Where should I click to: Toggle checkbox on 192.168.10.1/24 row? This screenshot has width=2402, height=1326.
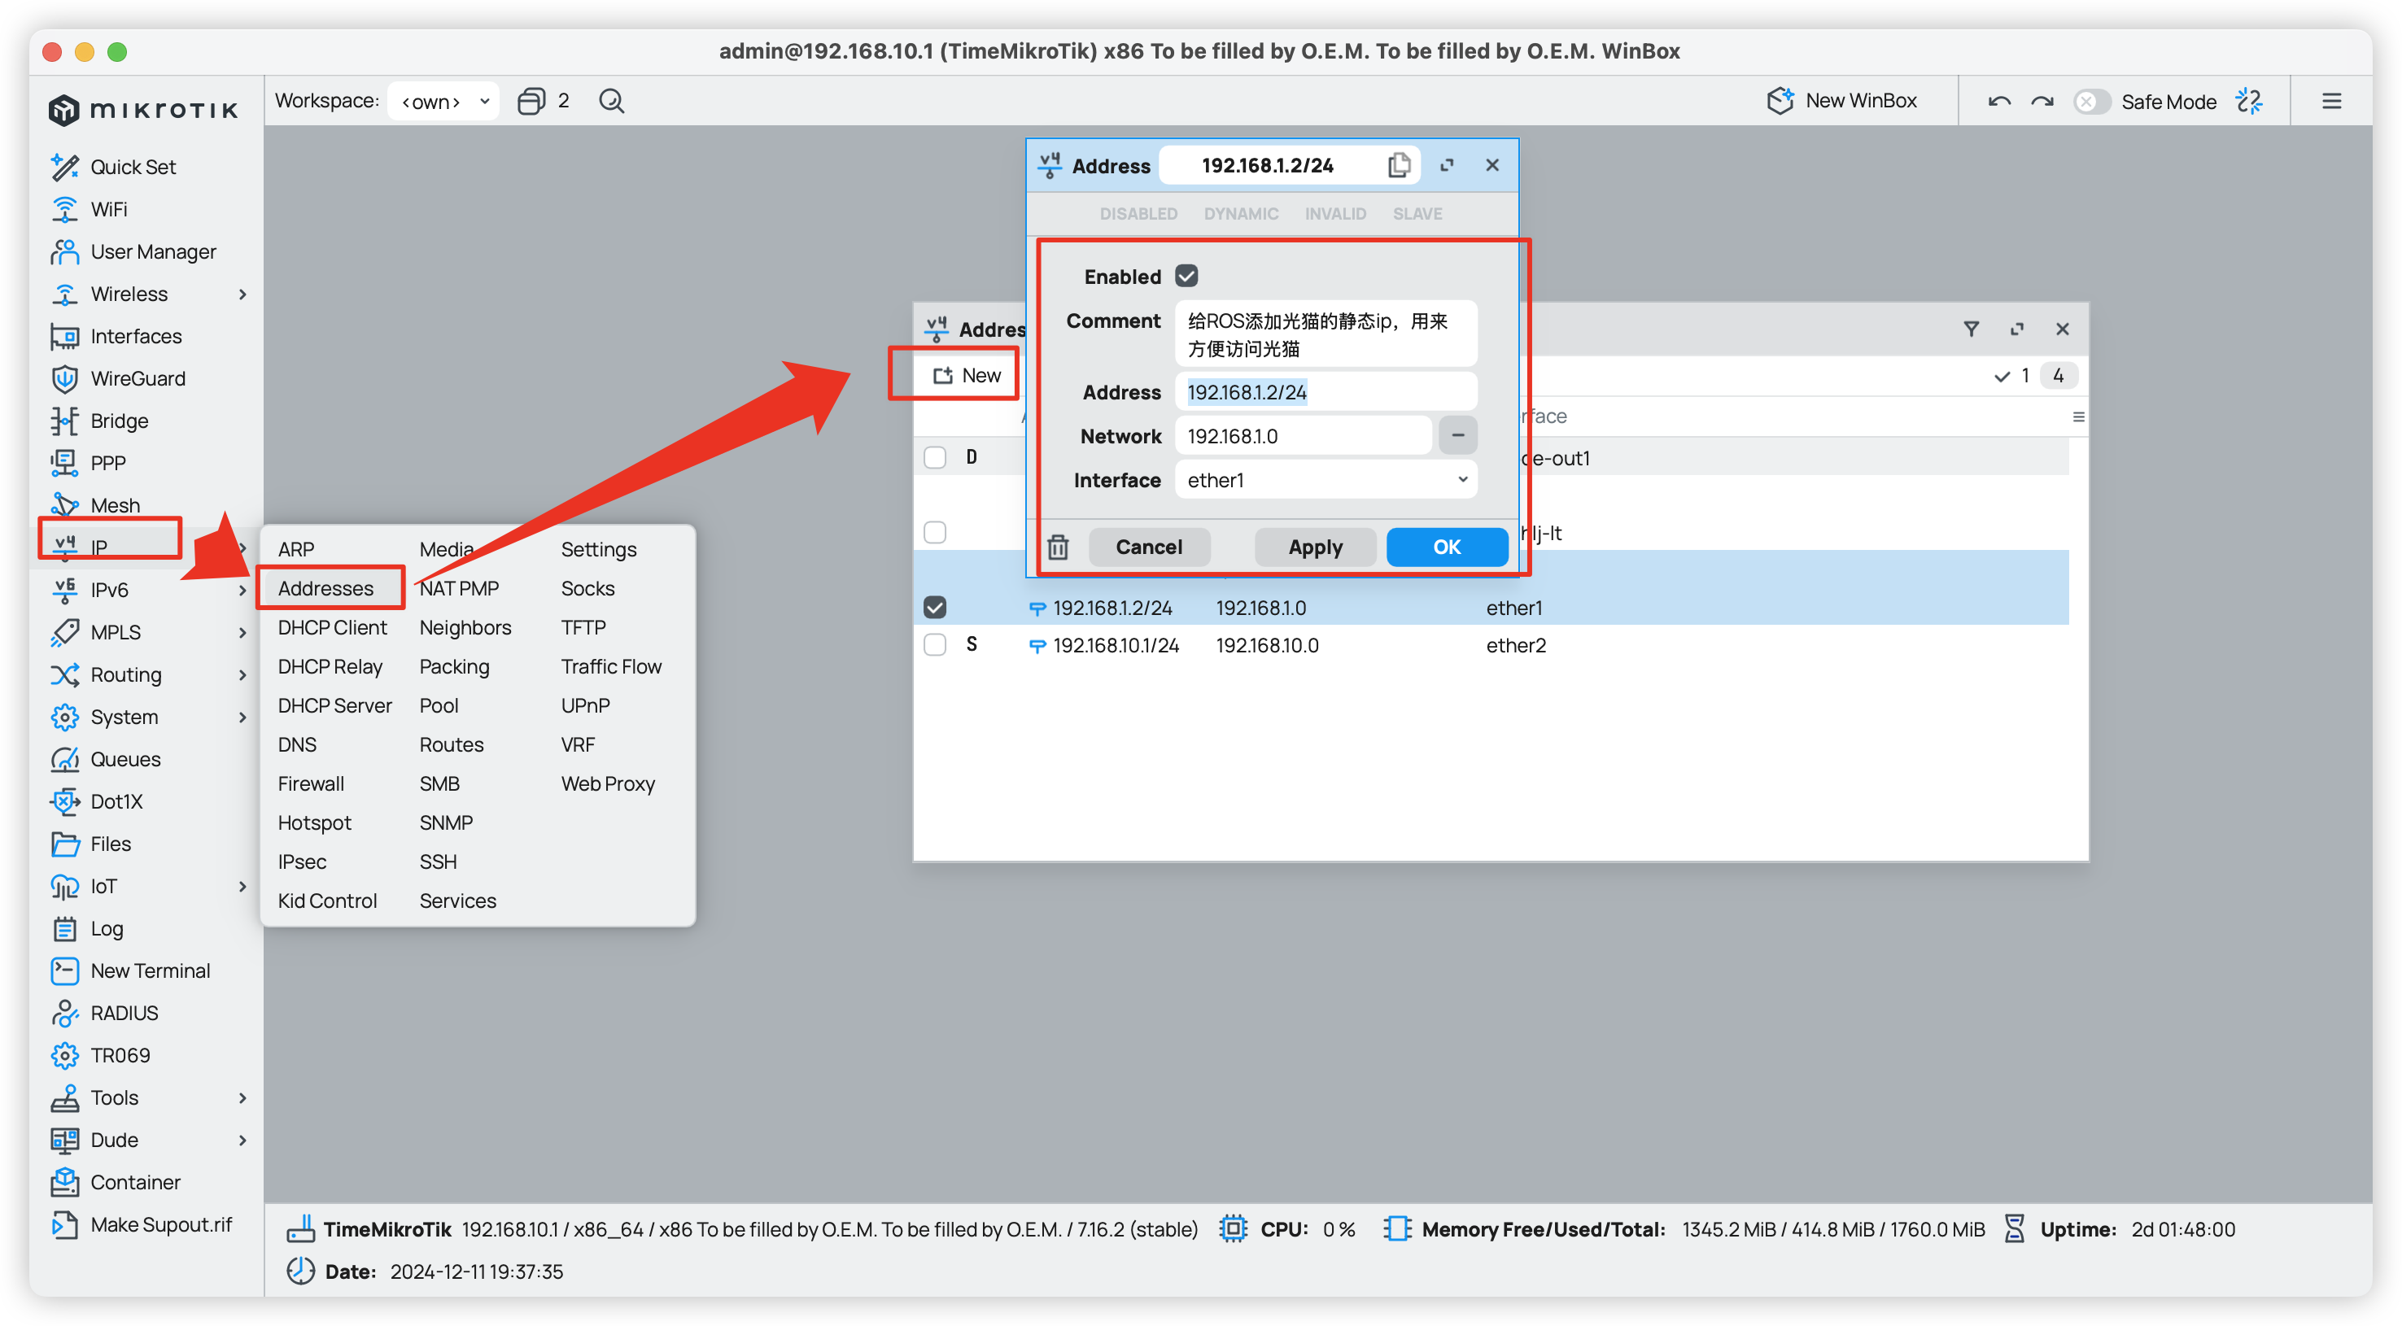pos(934,644)
